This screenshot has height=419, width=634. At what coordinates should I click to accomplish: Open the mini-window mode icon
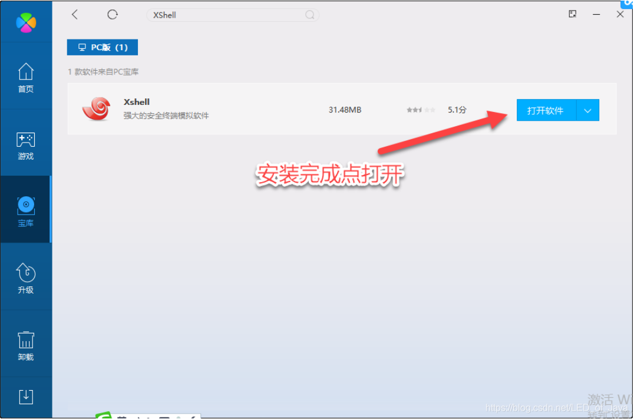[573, 15]
